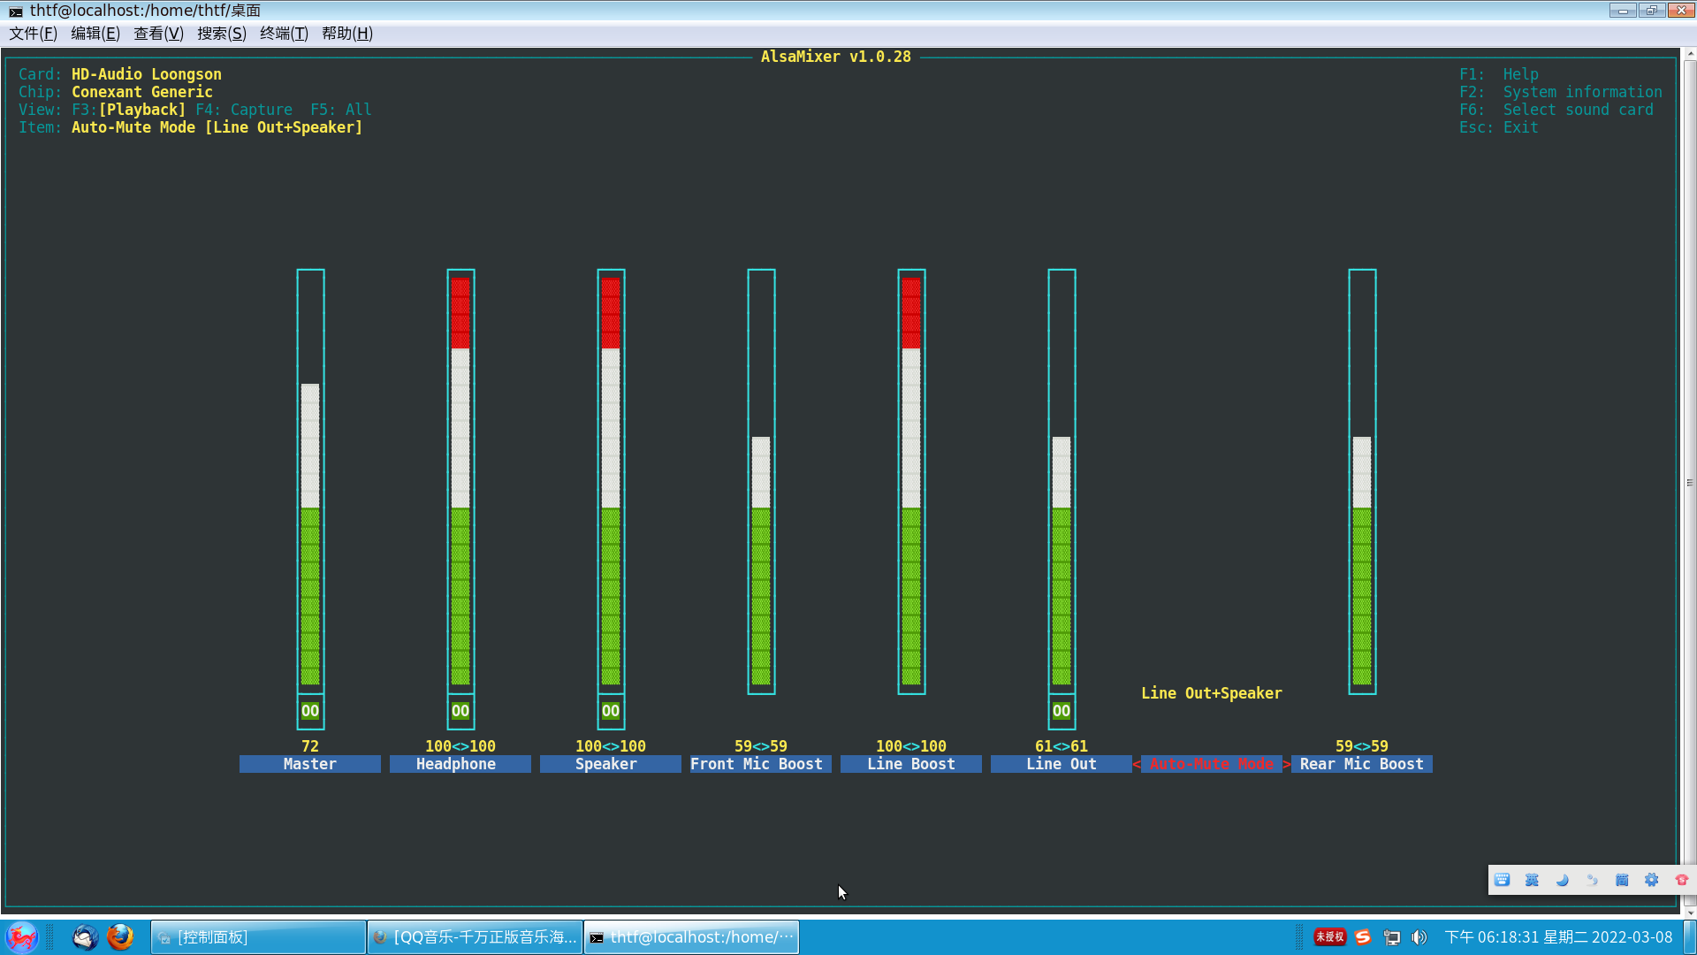The width and height of the screenshot is (1697, 955).
Task: Switch input between English and Chinese
Action: click(x=1532, y=880)
